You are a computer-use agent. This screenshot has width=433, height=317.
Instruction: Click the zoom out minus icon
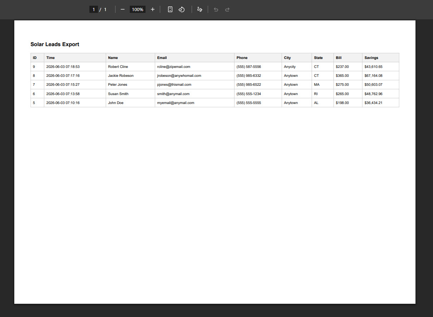pyautogui.click(x=123, y=9)
